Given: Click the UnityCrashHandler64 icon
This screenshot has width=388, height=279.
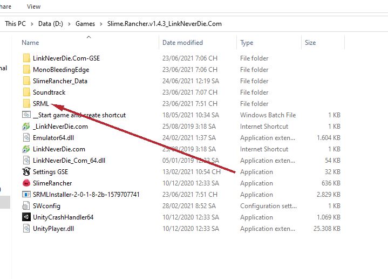Looking at the screenshot, I should tap(26, 217).
